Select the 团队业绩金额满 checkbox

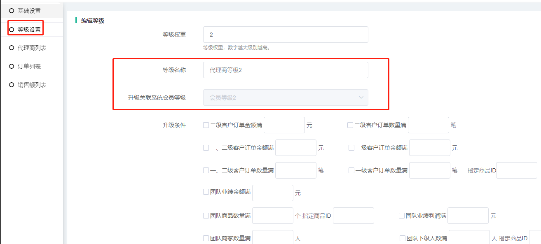[x=206, y=192]
